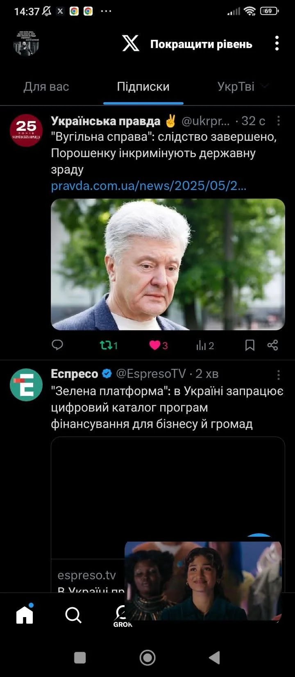
Task: Open the pravda.com.ua news link
Action: 149,186
